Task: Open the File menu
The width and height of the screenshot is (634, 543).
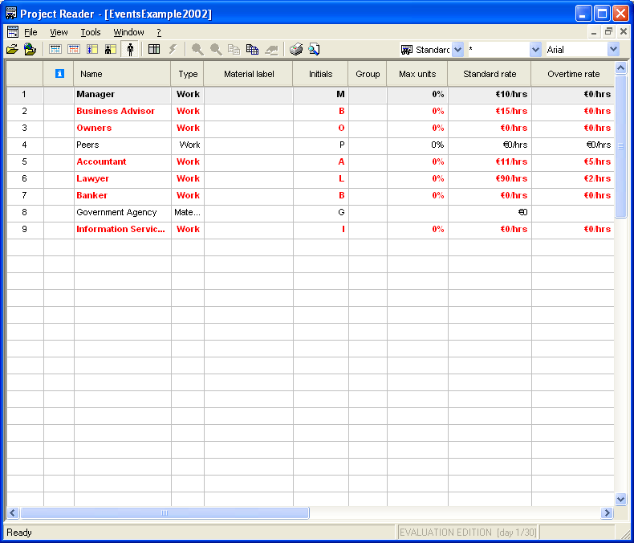Action: click(x=30, y=32)
